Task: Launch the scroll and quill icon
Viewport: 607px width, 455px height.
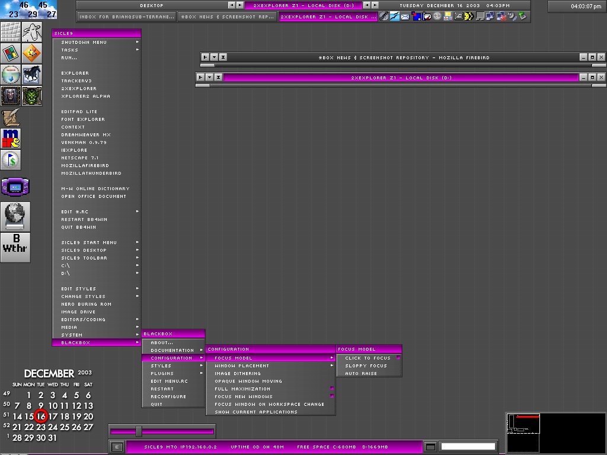Action: (x=11, y=117)
